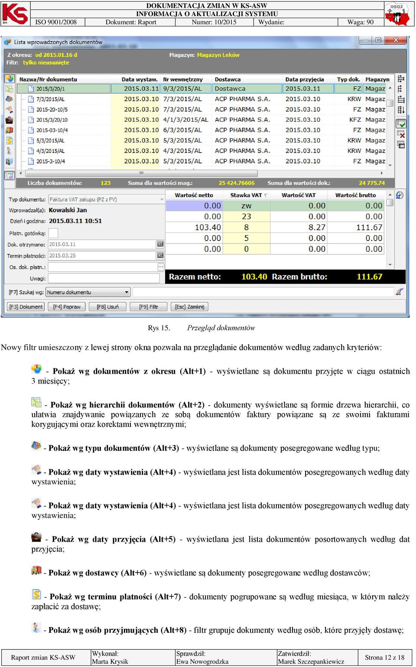Click clock icon beside VAT table
Image resolution: width=416 pixels, height=667 pixels.
click(x=400, y=195)
